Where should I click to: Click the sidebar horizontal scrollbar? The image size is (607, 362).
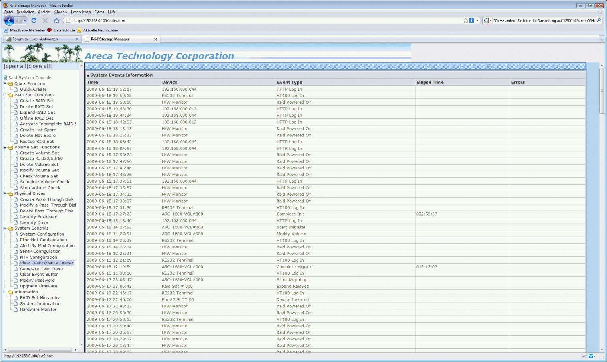40,350
